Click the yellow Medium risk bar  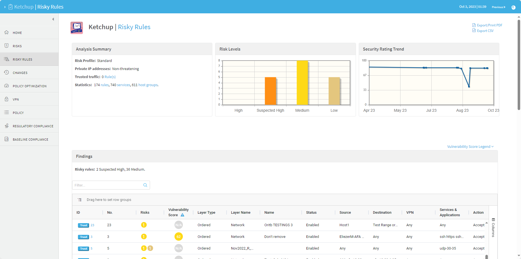(x=302, y=83)
